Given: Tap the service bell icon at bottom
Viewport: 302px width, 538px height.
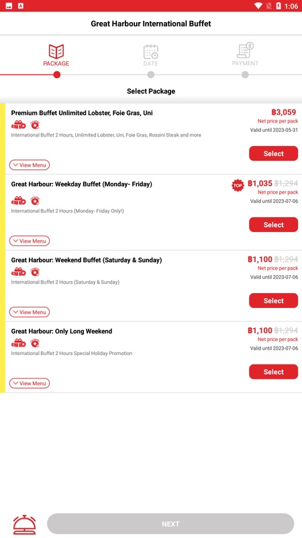Looking at the screenshot, I should point(24,525).
